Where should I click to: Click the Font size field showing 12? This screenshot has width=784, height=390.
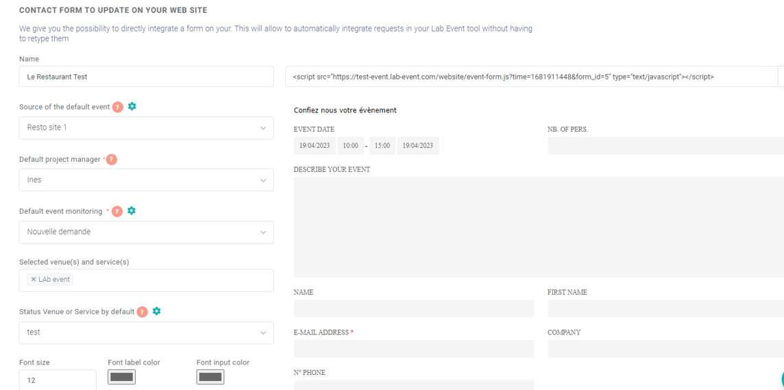pos(58,380)
